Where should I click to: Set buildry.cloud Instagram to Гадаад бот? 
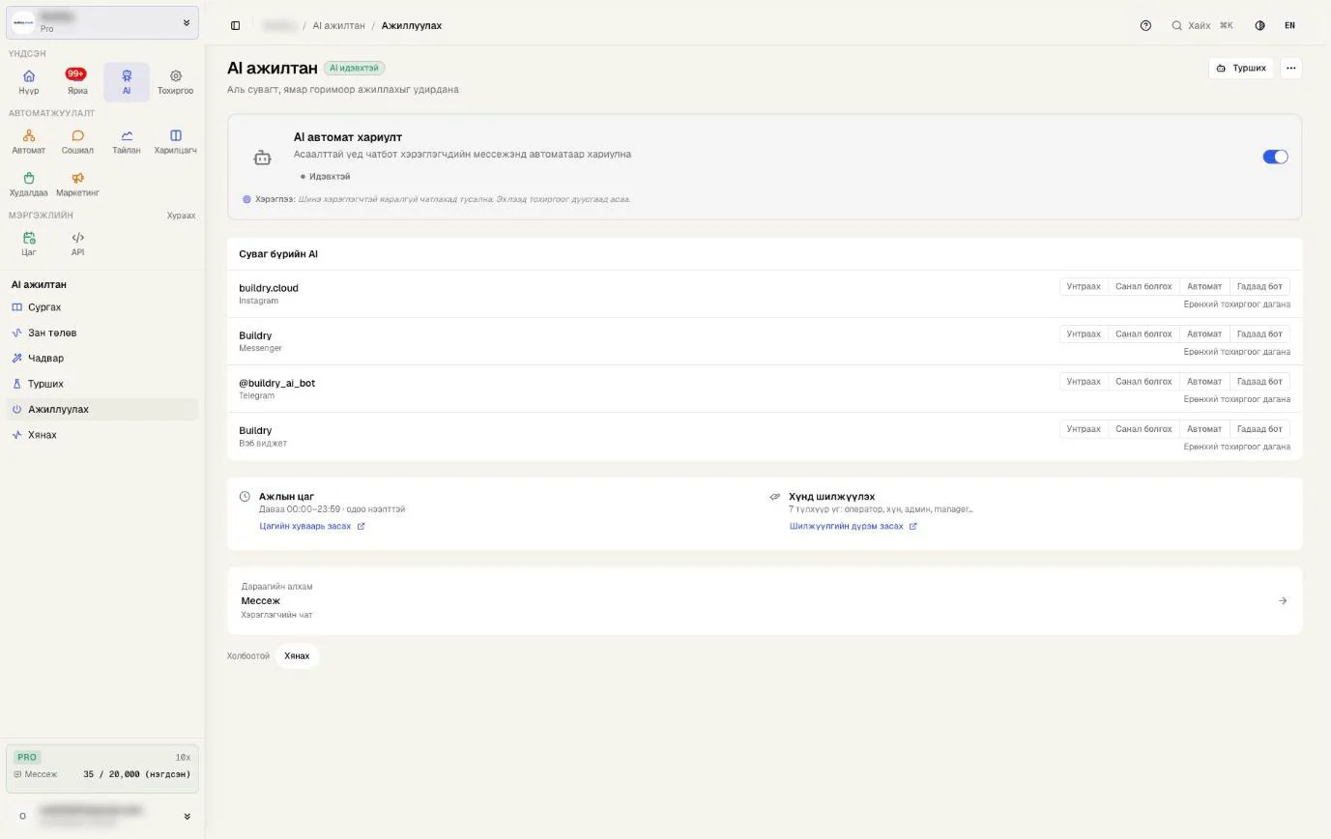(x=1259, y=286)
